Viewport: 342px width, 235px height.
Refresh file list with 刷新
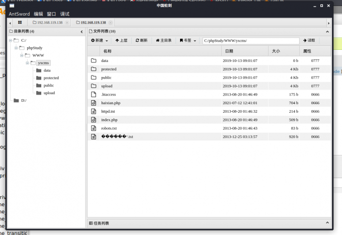(x=141, y=40)
